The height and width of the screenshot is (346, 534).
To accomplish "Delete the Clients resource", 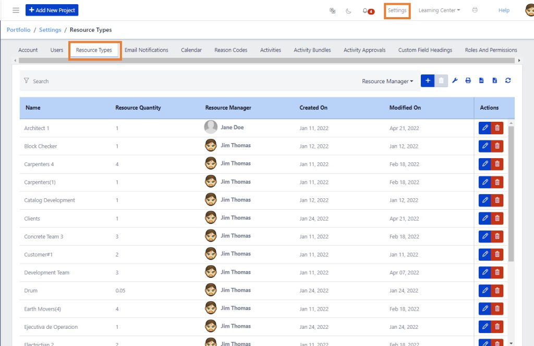I will (497, 218).
